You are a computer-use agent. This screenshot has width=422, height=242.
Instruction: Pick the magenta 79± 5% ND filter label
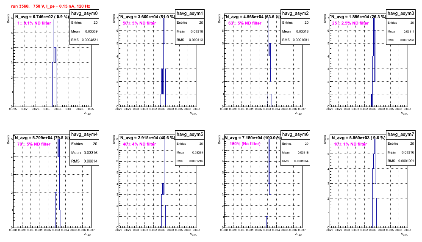34,144
